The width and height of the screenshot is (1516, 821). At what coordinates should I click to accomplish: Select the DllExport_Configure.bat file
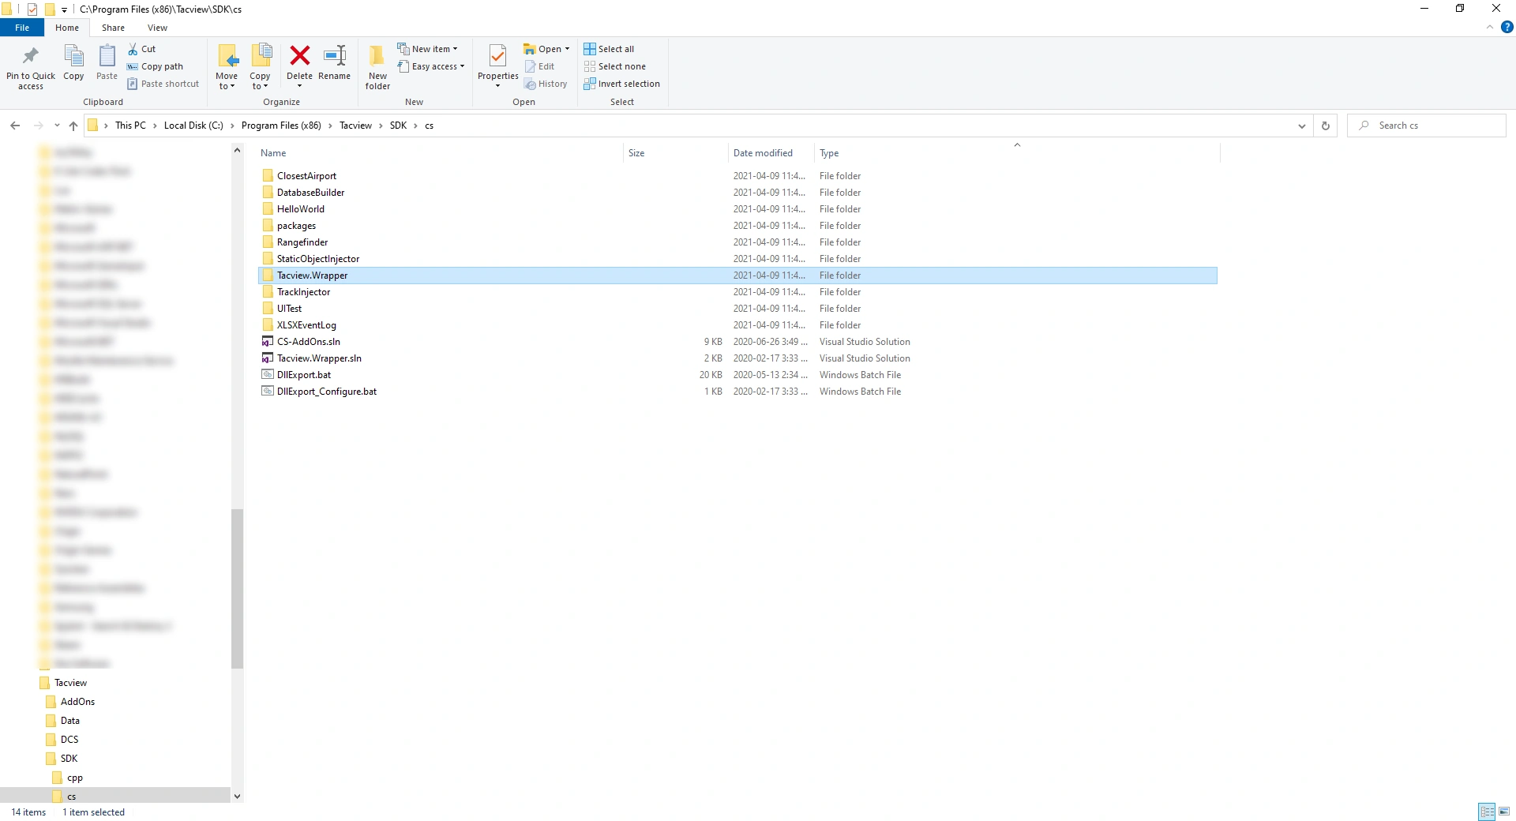tap(327, 392)
